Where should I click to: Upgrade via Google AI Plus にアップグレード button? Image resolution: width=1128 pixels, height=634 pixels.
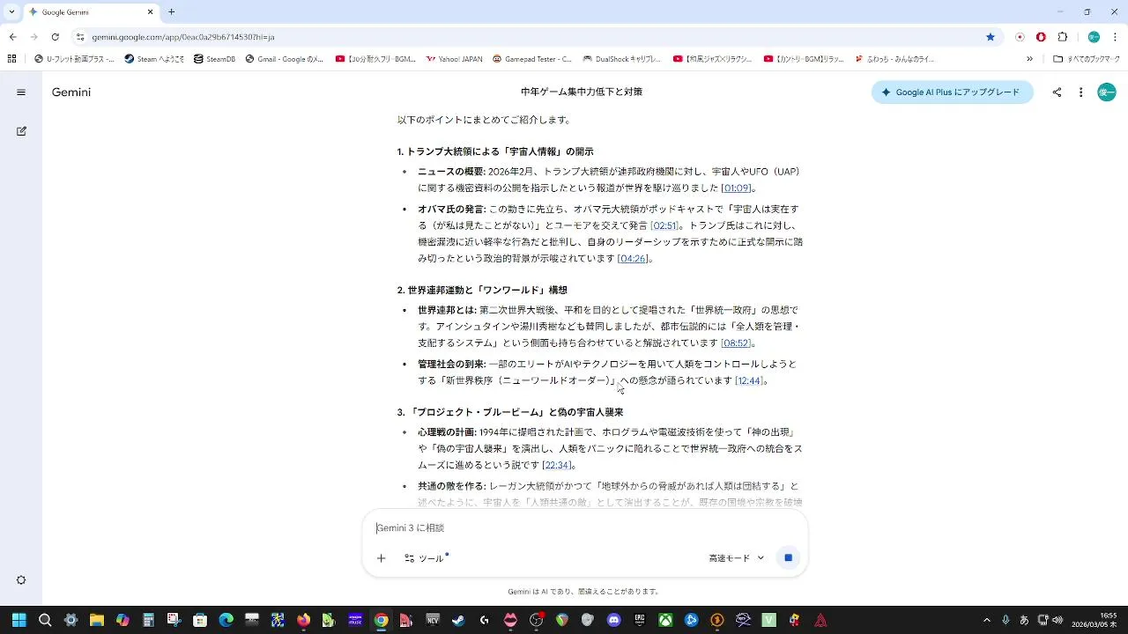tap(952, 92)
